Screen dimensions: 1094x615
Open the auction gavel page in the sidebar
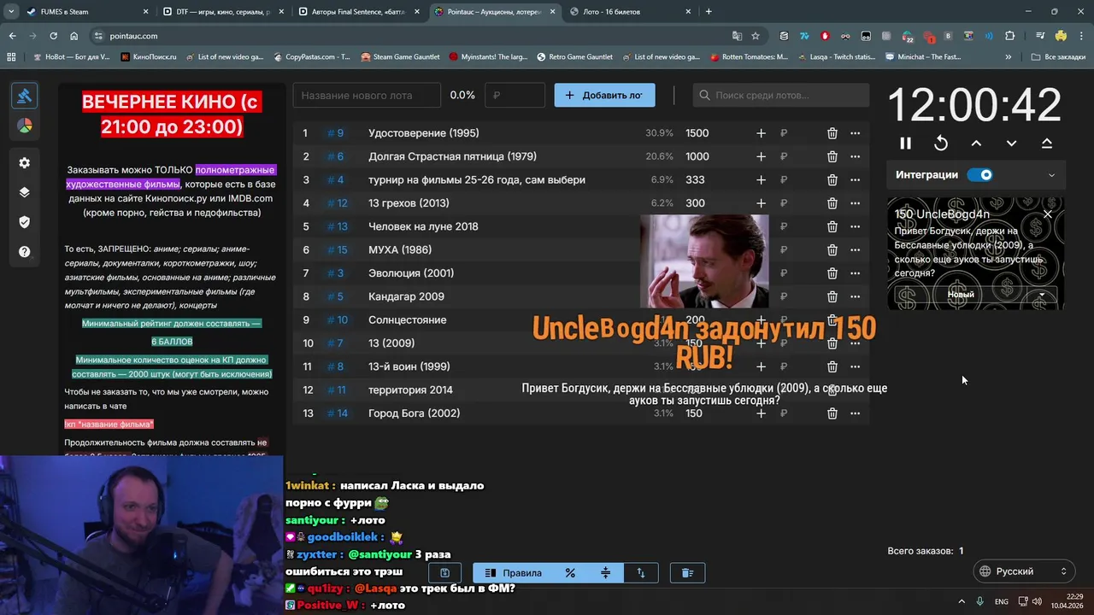pos(24,96)
